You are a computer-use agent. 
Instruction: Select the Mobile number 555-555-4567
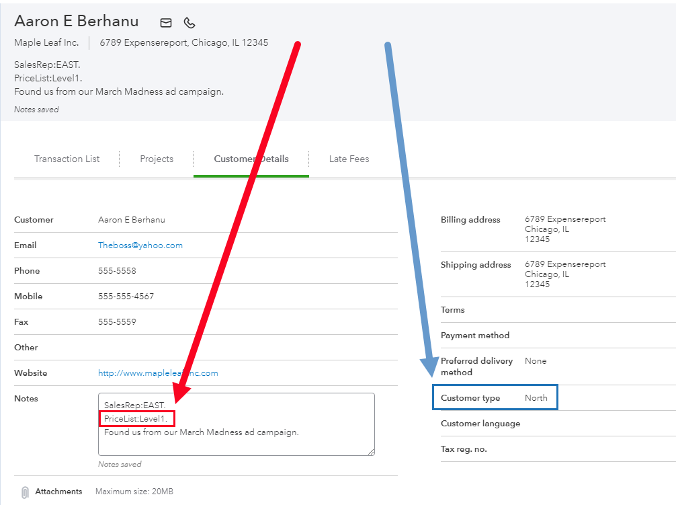(126, 297)
